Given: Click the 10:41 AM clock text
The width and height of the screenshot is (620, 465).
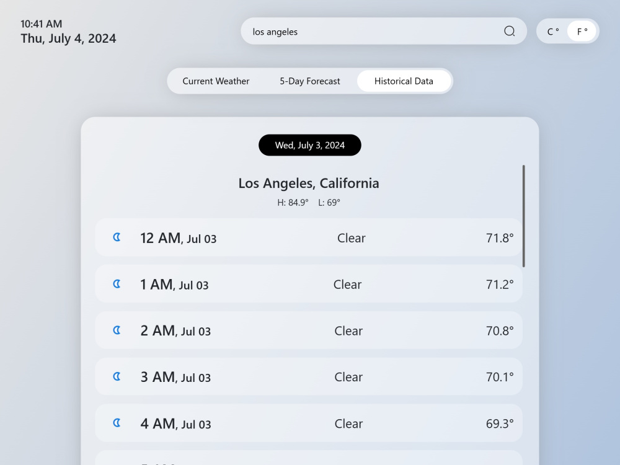Looking at the screenshot, I should (x=41, y=24).
